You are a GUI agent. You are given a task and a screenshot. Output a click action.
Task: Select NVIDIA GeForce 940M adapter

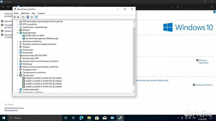coord(35,36)
